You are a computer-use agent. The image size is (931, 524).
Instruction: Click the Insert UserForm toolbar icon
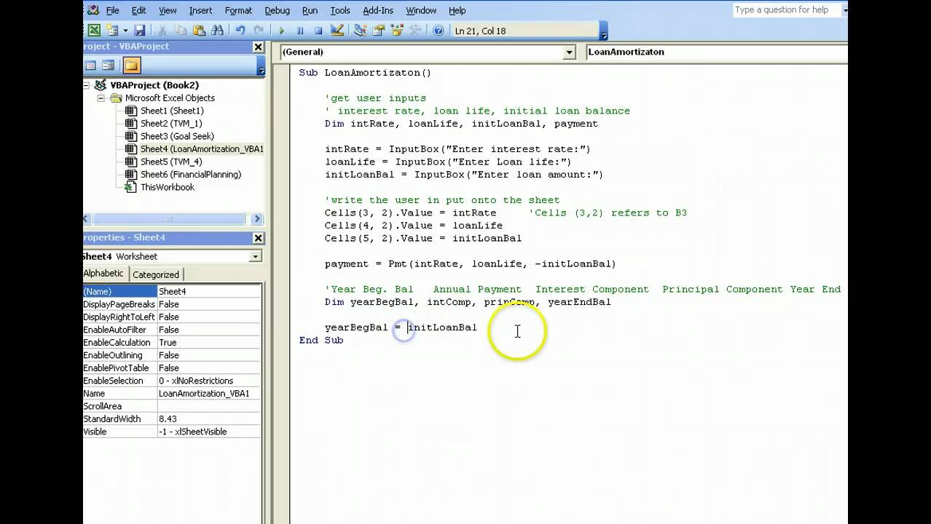point(112,31)
